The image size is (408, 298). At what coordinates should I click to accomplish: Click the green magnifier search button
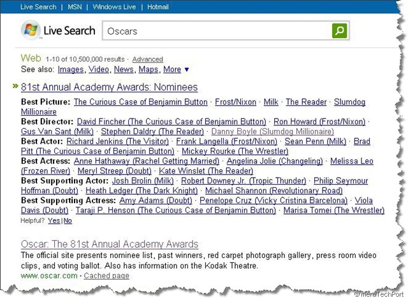pos(339,31)
